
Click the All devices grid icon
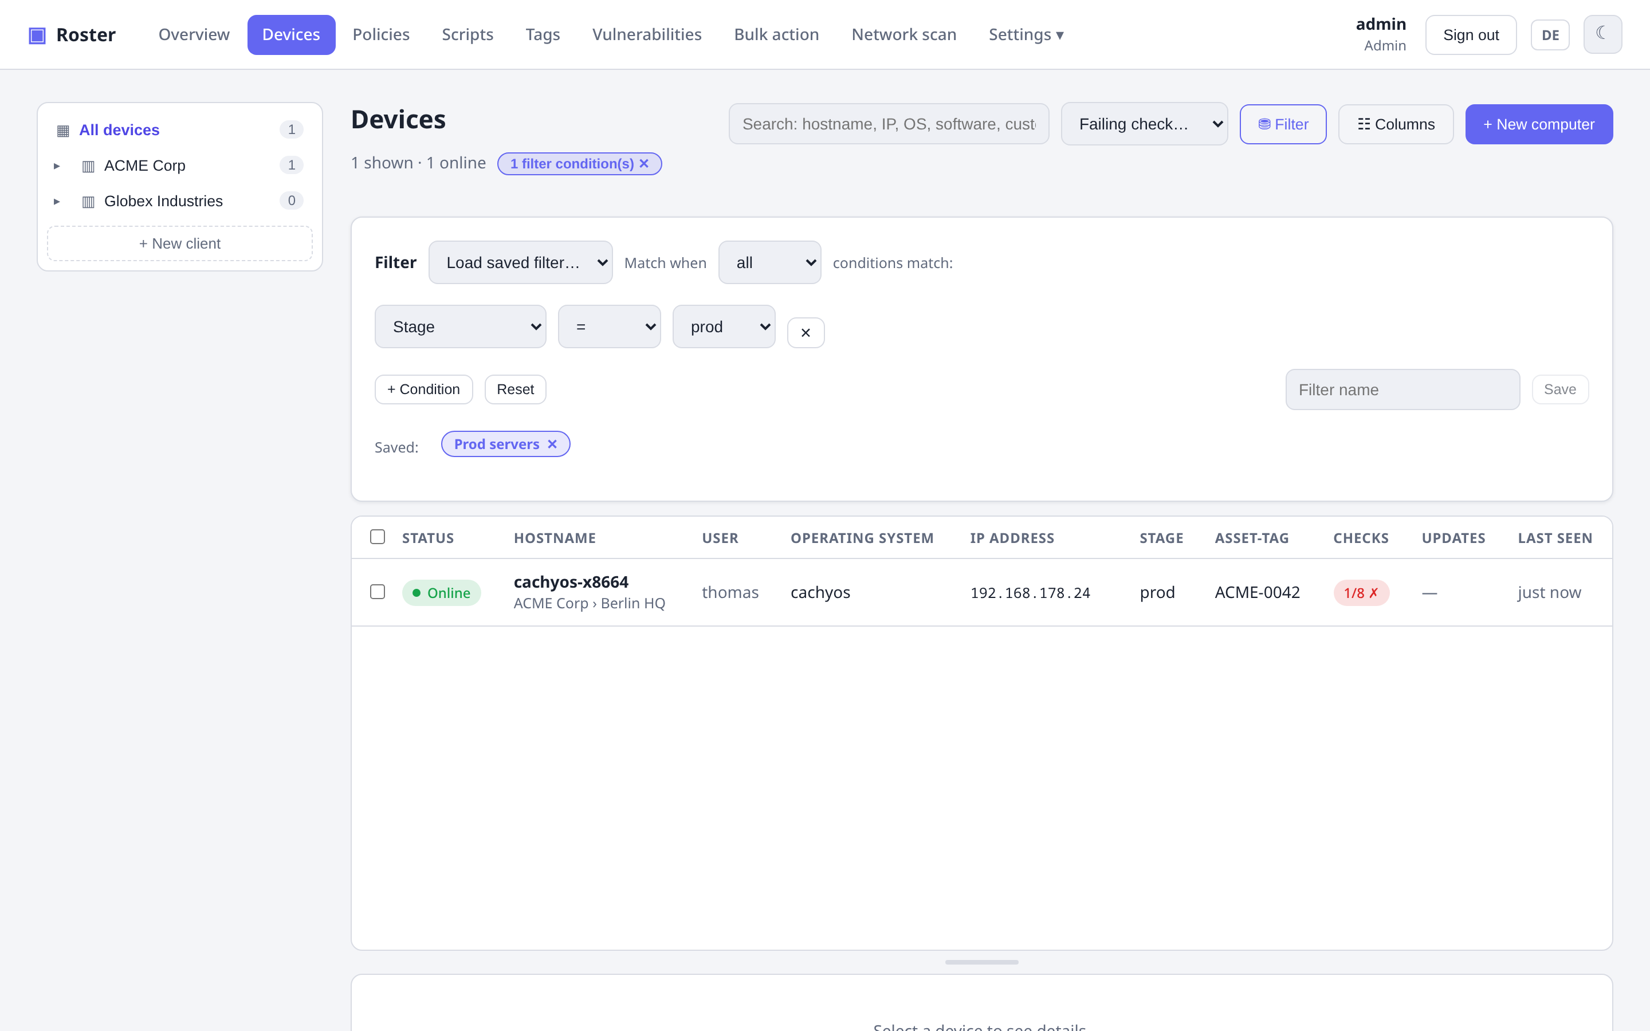62,130
